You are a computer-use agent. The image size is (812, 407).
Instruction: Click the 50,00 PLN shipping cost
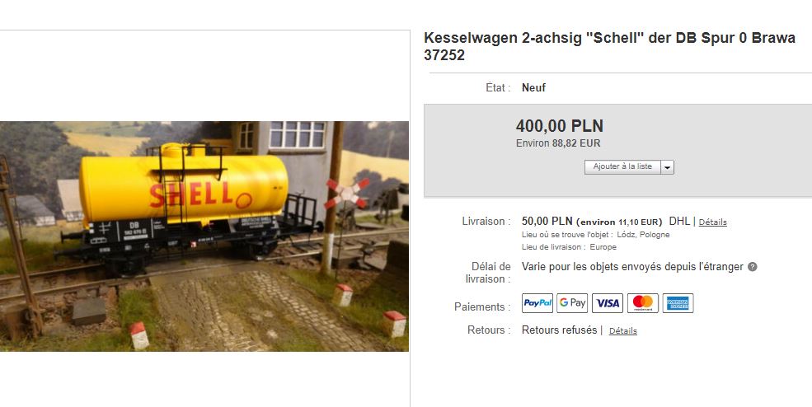[547, 222]
